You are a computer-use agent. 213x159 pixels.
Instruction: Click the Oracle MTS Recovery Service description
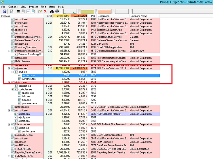click(113, 107)
